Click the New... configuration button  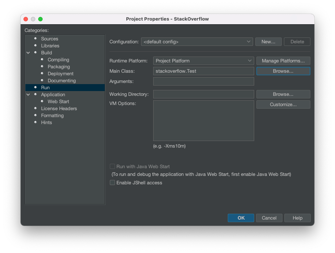269,41
